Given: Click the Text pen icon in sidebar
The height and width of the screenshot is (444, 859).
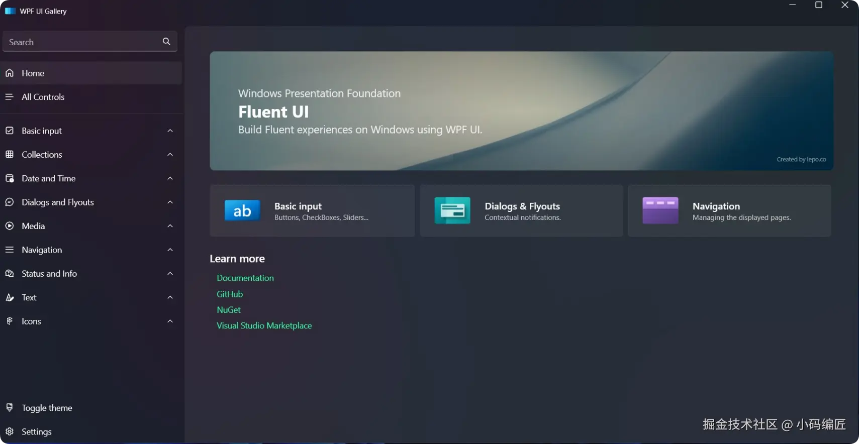Looking at the screenshot, I should [x=10, y=297].
